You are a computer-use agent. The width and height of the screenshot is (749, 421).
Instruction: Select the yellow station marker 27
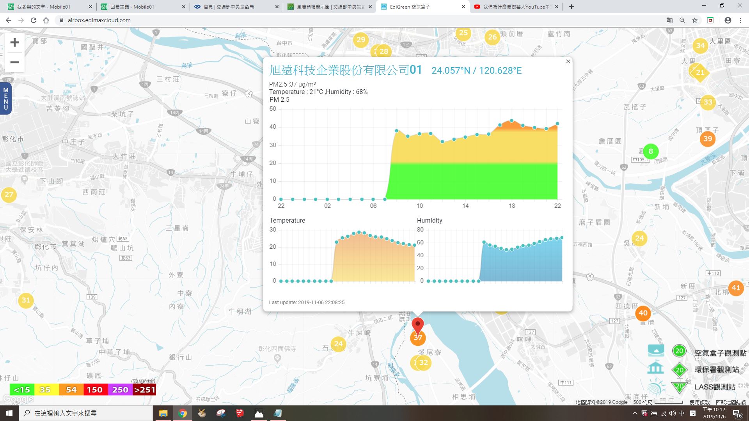[x=9, y=195]
